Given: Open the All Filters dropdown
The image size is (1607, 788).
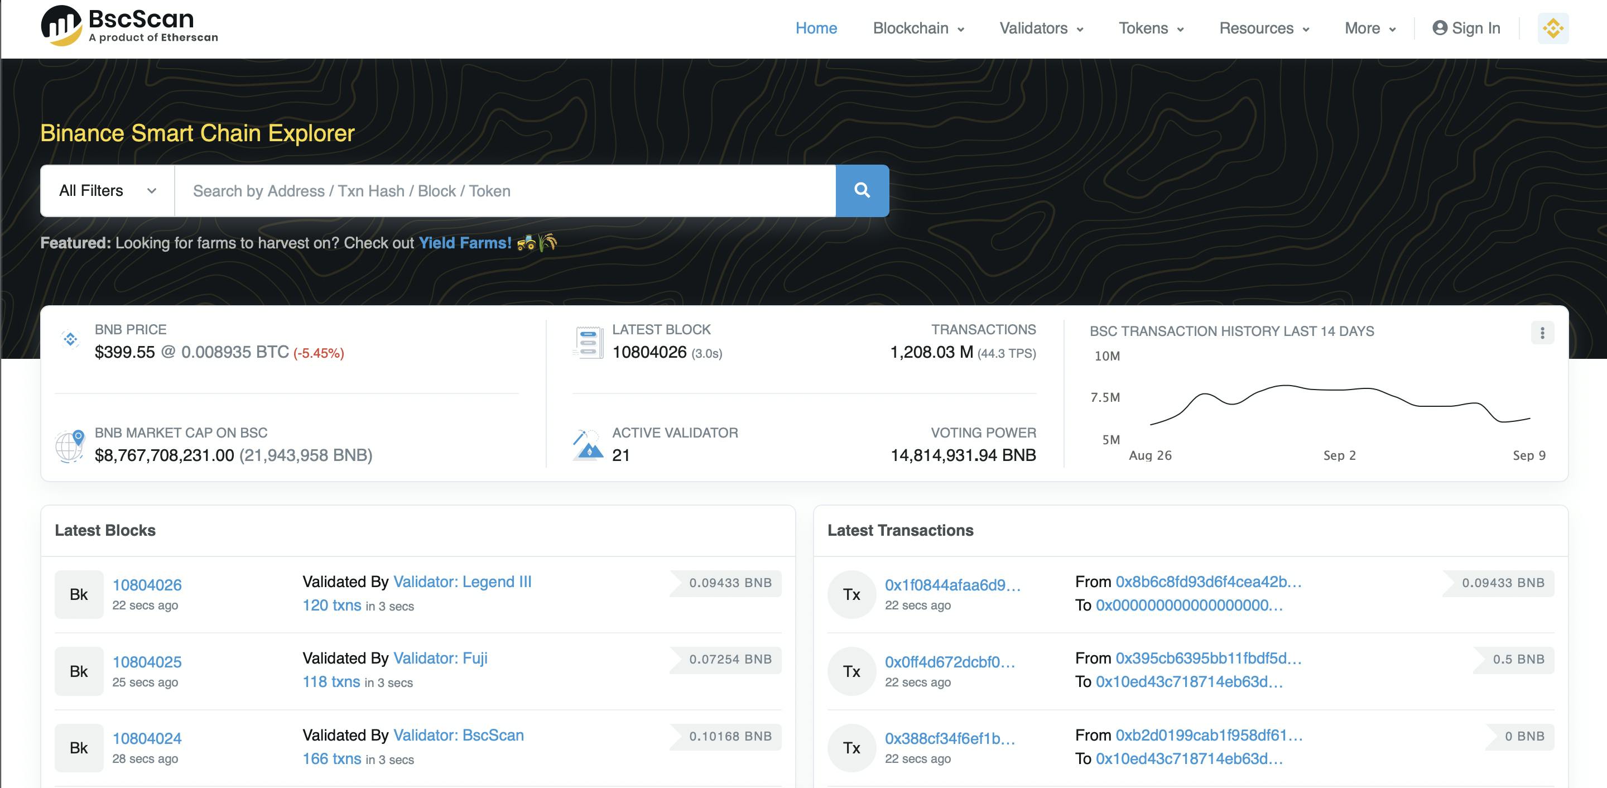Looking at the screenshot, I should point(107,191).
